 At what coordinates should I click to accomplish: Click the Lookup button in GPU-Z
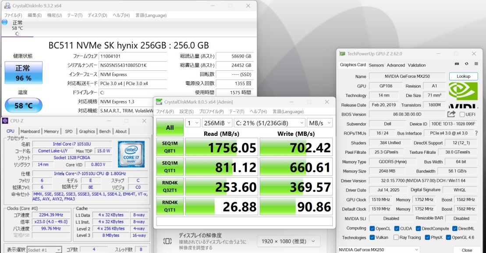463,76
